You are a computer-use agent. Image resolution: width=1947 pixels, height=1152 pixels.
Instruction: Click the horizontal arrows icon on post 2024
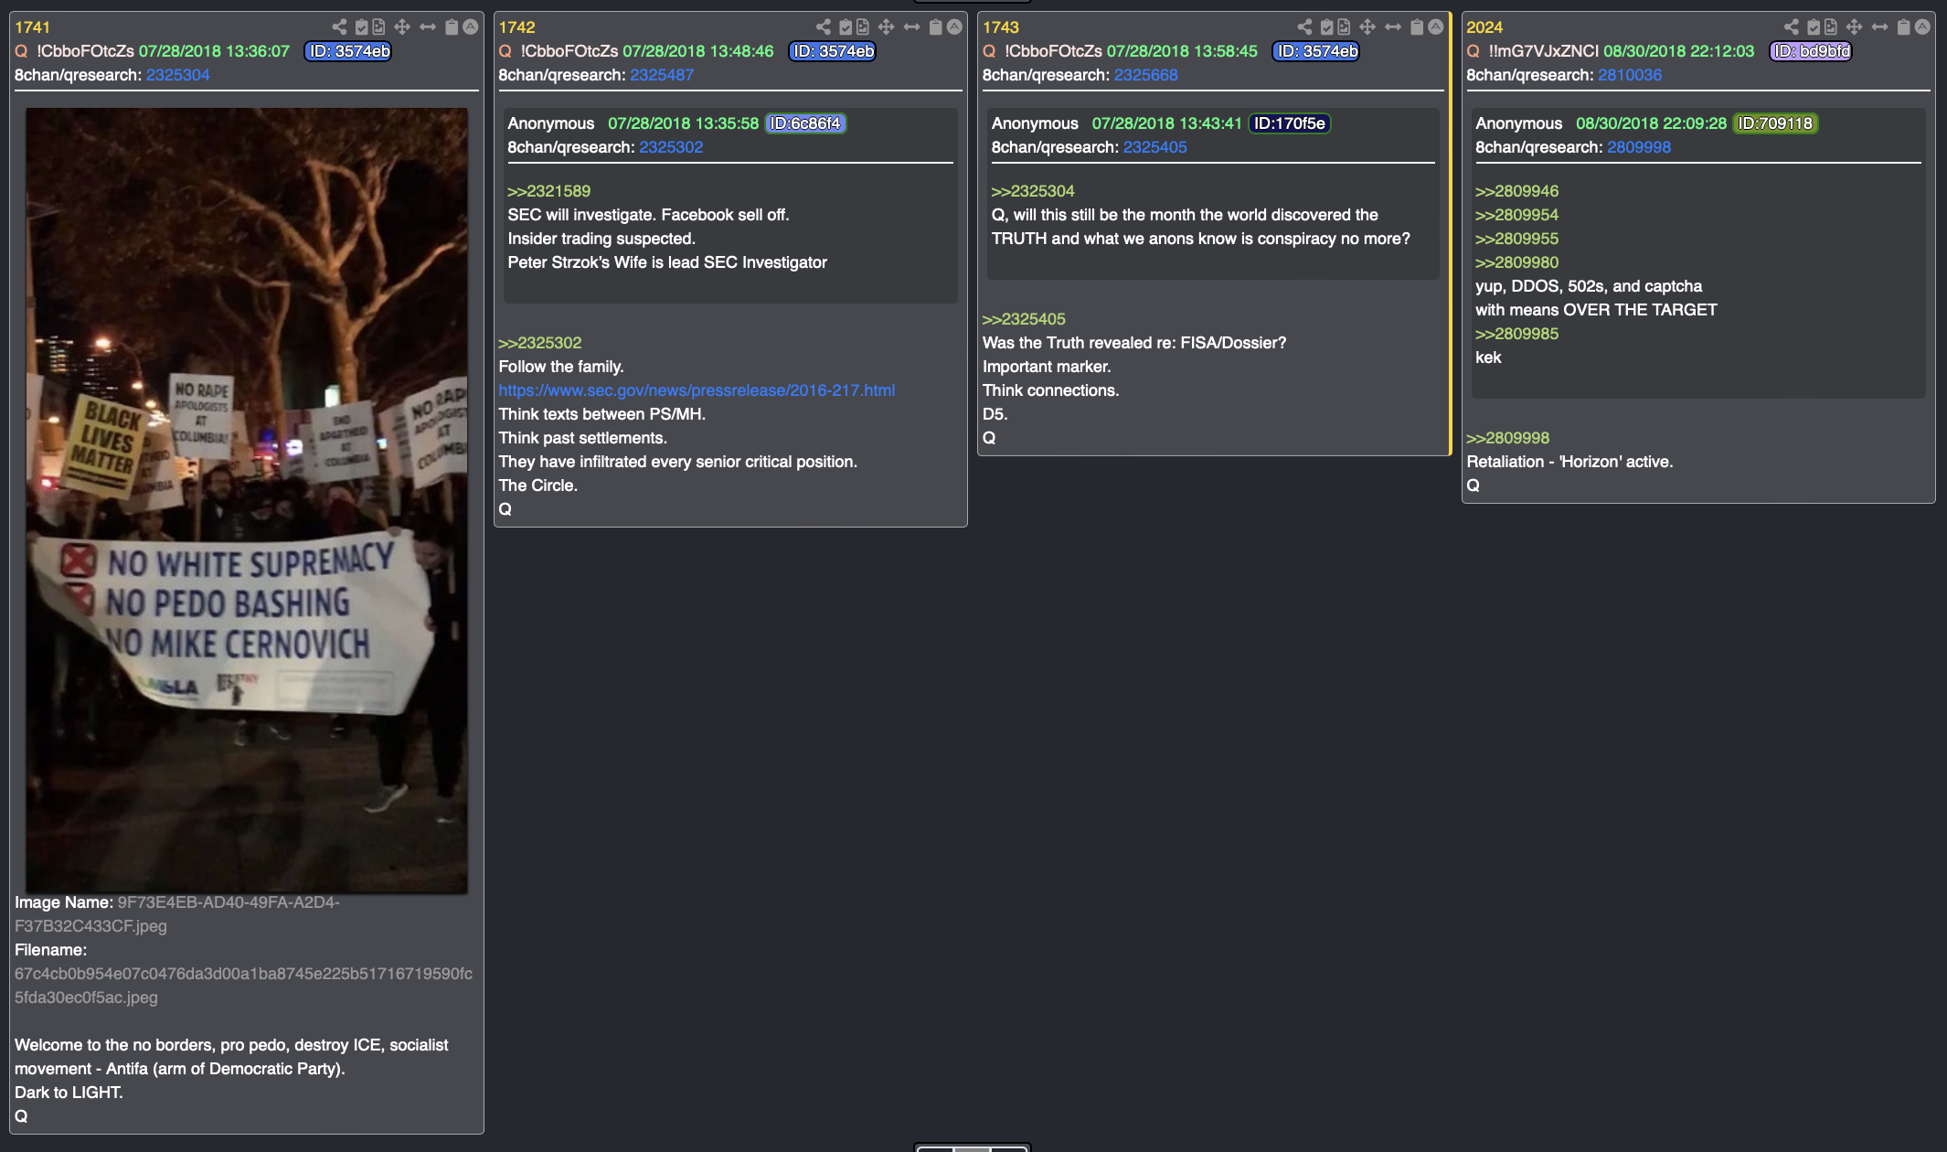[1879, 27]
